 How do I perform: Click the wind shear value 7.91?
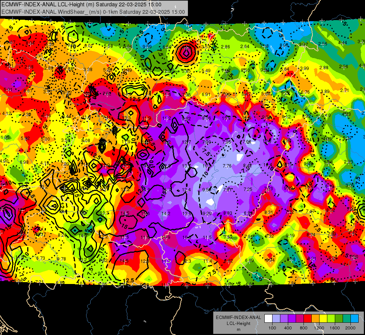click(x=248, y=236)
